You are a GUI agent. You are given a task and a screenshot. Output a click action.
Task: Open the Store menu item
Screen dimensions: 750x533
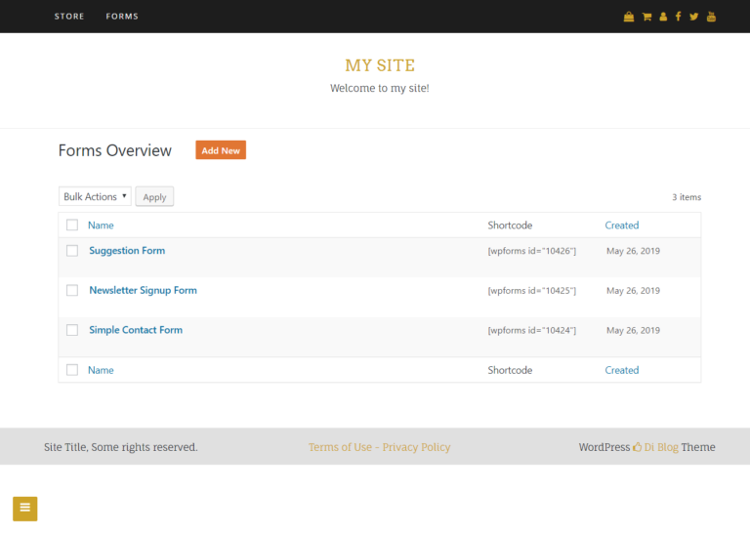(x=69, y=17)
